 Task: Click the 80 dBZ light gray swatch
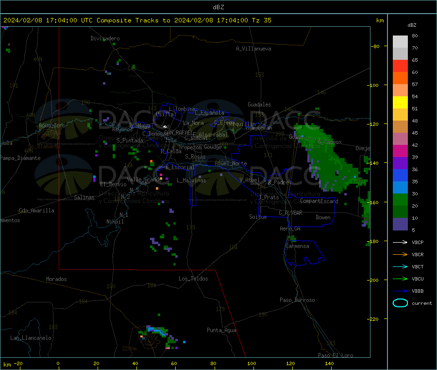pos(400,42)
